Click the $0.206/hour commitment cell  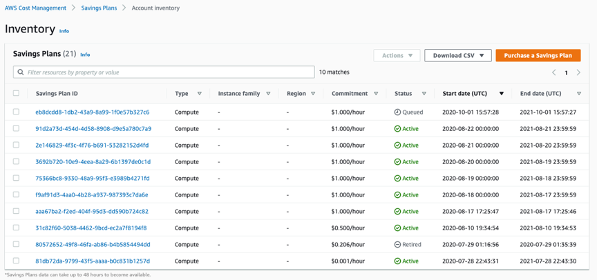point(348,245)
